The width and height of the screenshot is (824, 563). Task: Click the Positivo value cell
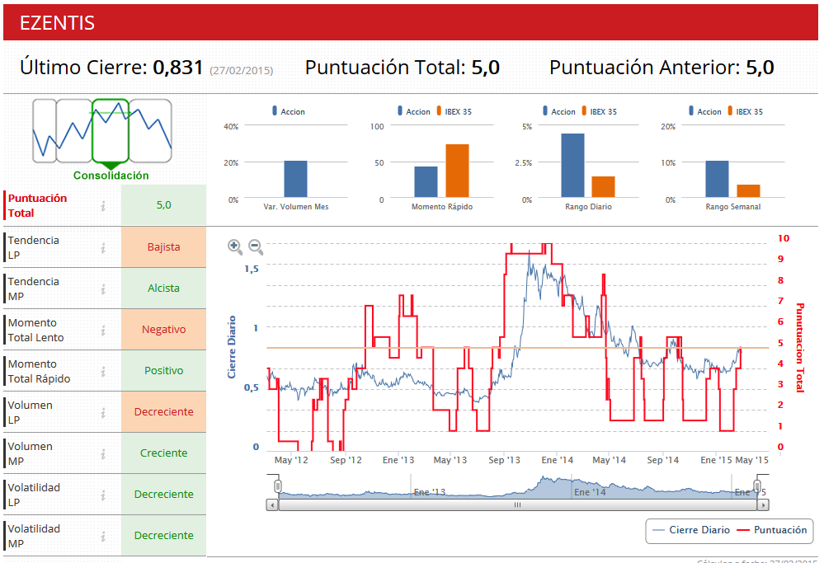pos(163,371)
